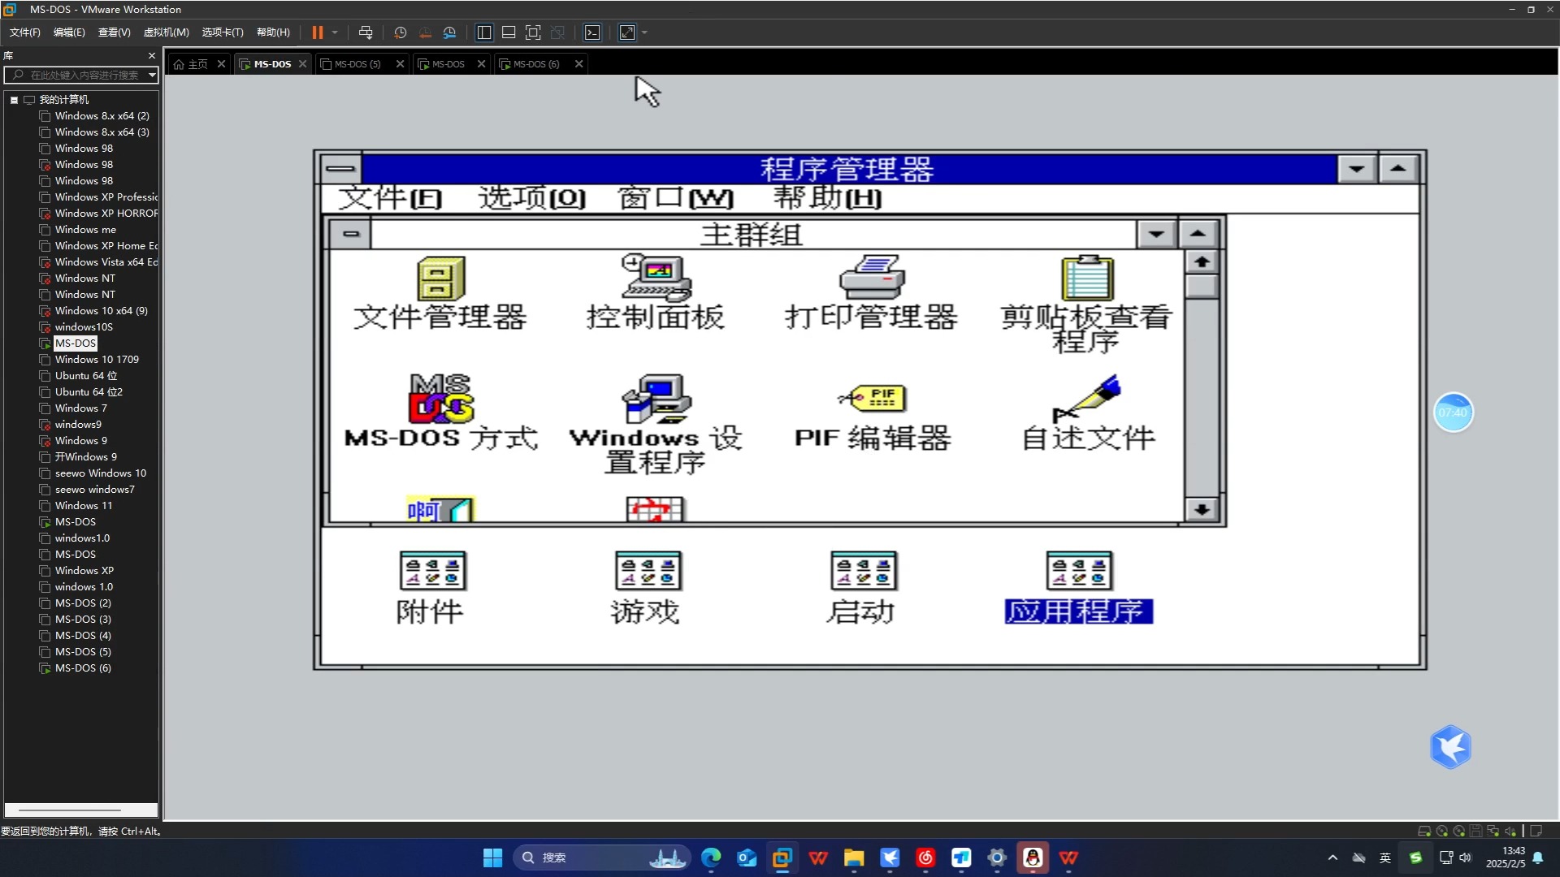Image resolution: width=1560 pixels, height=877 pixels.
Task: Select Ubuntu 64 位2 in library
Action: pos(88,392)
